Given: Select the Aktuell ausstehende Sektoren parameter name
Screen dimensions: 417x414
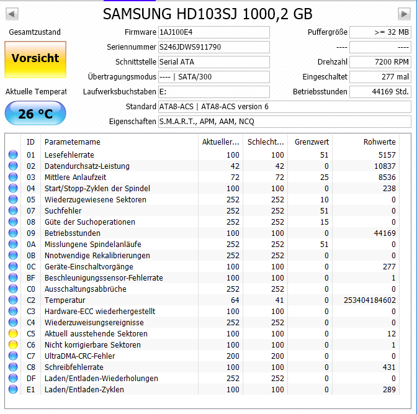Looking at the screenshot, I should (x=96, y=334).
